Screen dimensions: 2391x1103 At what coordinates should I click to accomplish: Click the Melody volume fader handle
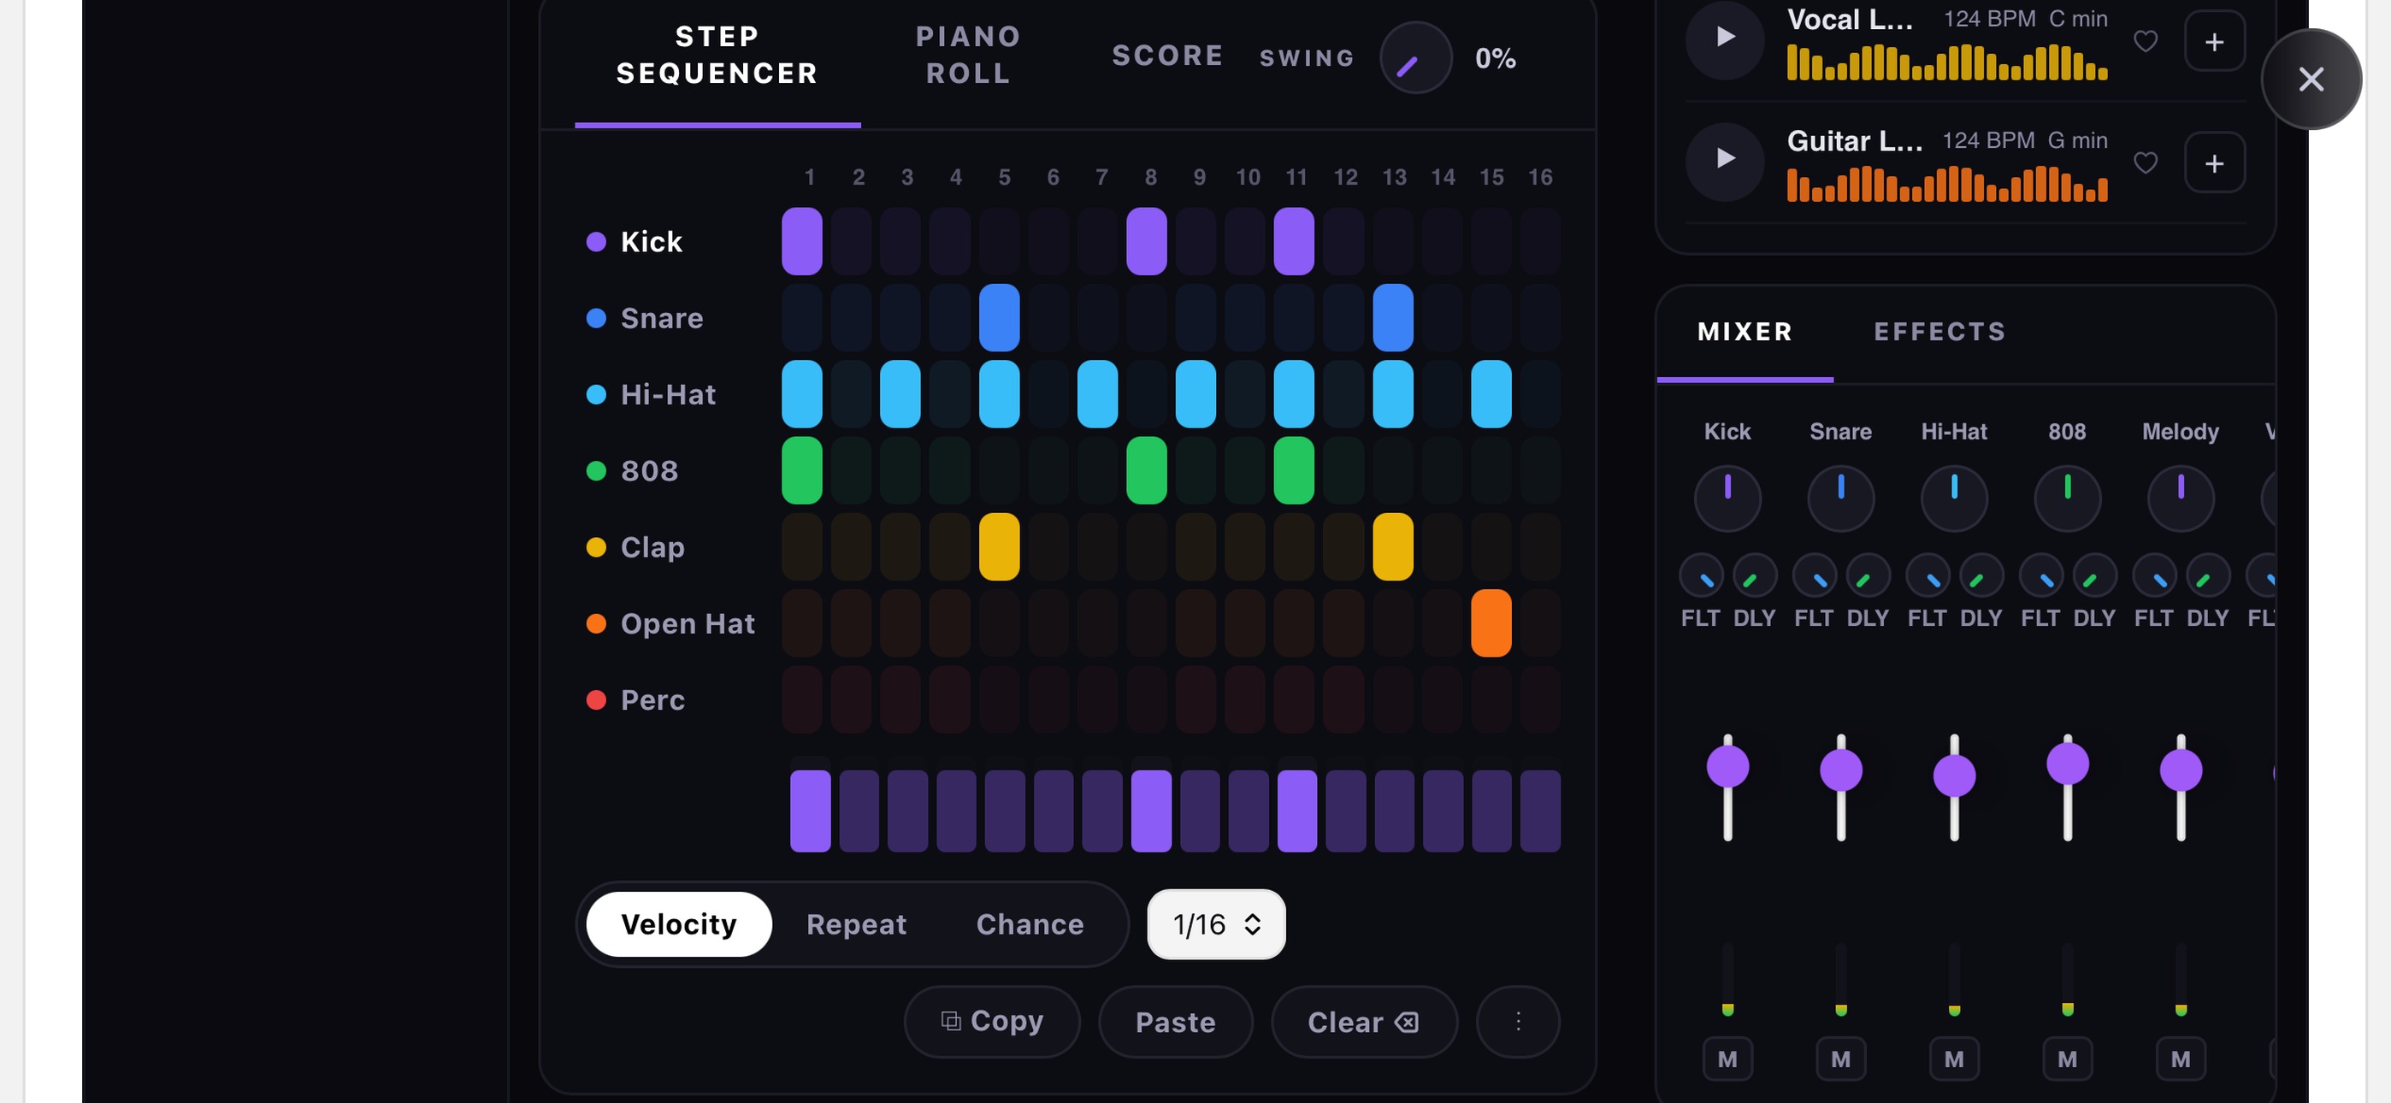pyautogui.click(x=2181, y=770)
